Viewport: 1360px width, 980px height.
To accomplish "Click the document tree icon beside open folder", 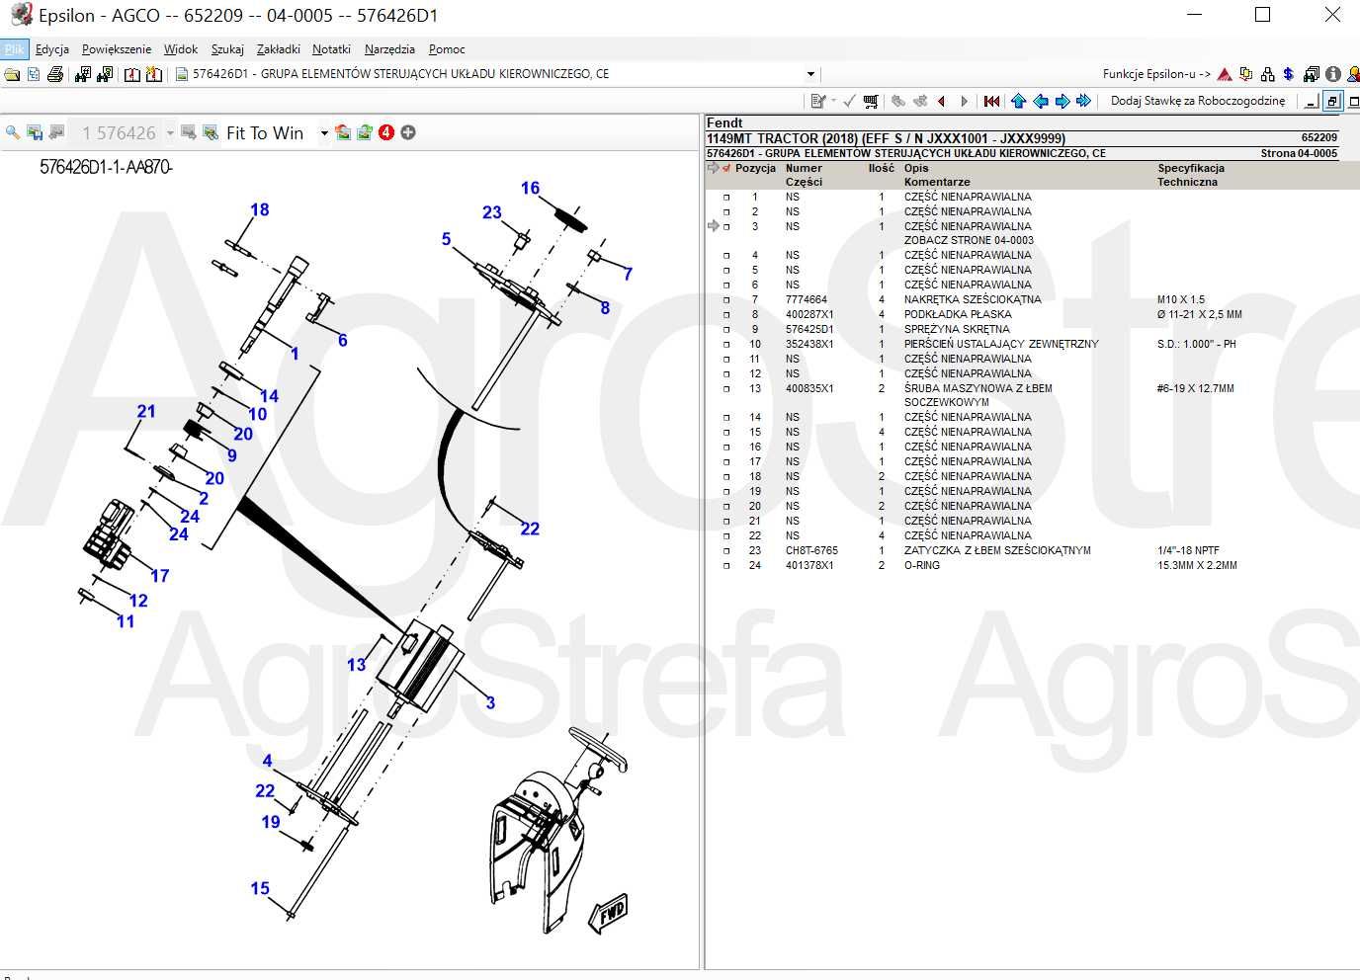I will click(34, 74).
